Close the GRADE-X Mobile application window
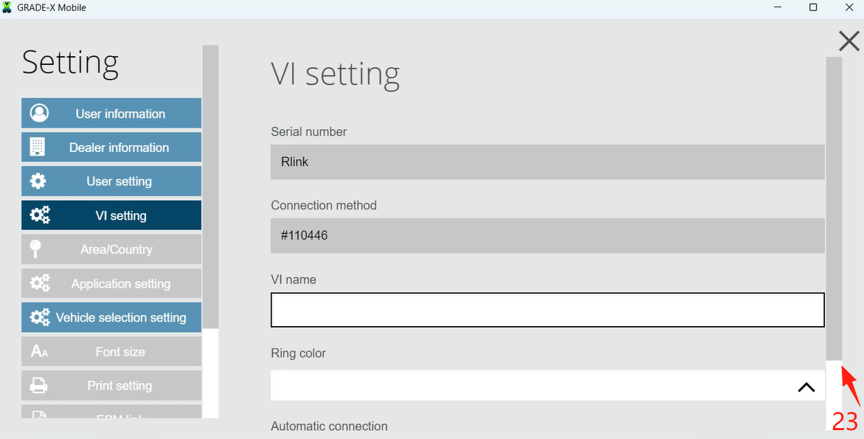 coord(849,7)
